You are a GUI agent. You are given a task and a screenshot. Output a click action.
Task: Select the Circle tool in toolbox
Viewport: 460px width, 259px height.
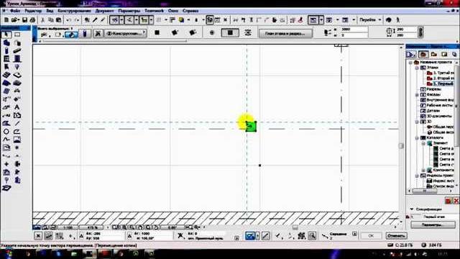coord(6,132)
